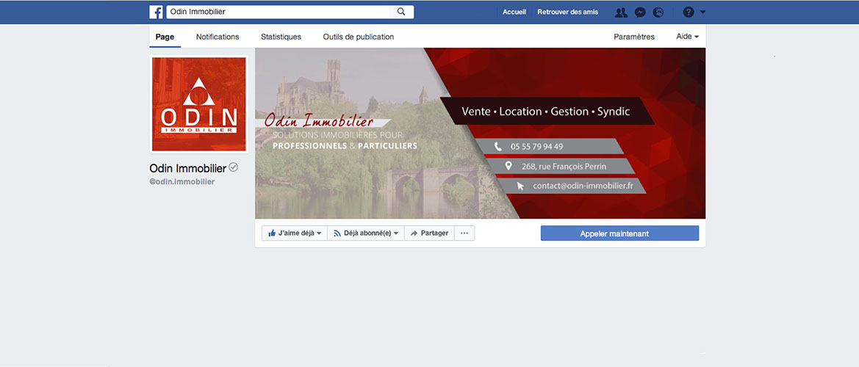Click the email contact@odin-immobilier.fr

click(583, 186)
